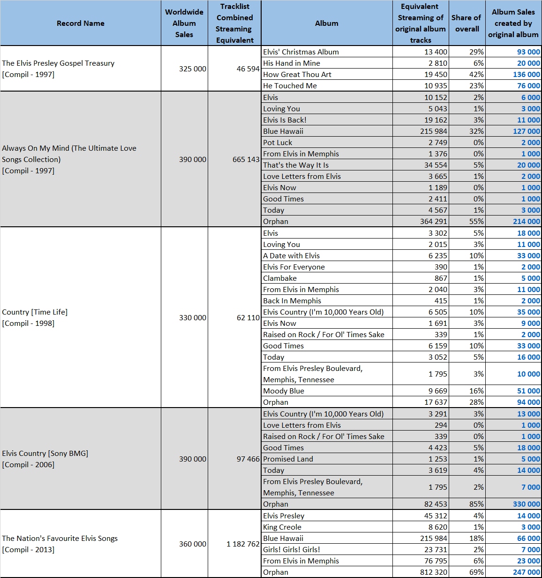Select the 17 637 Orphan streaming value
This screenshot has width=542, height=578.
point(421,402)
